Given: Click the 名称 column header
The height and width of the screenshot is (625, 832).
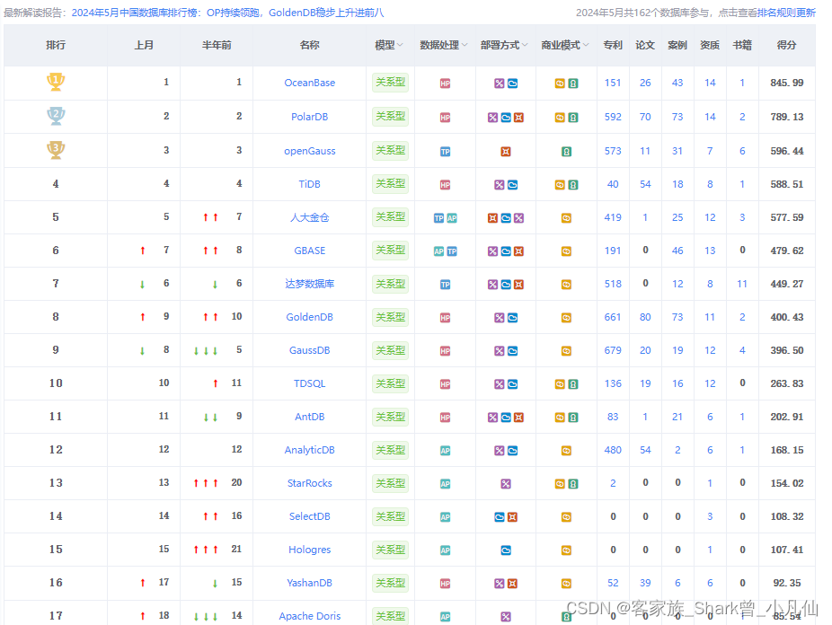Looking at the screenshot, I should (x=310, y=45).
